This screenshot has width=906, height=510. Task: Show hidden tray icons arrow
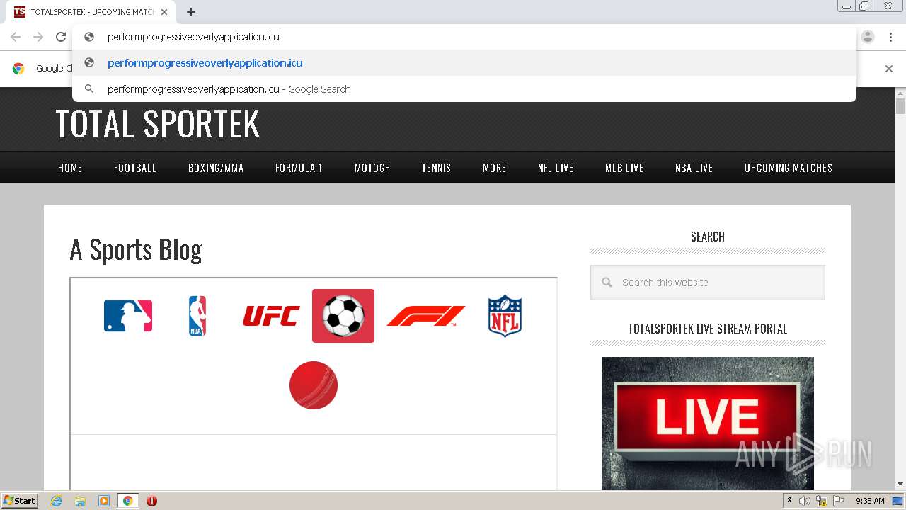click(789, 501)
